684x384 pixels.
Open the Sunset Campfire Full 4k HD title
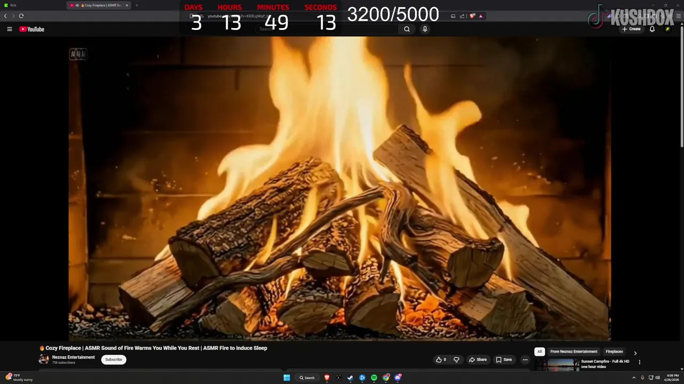point(605,364)
